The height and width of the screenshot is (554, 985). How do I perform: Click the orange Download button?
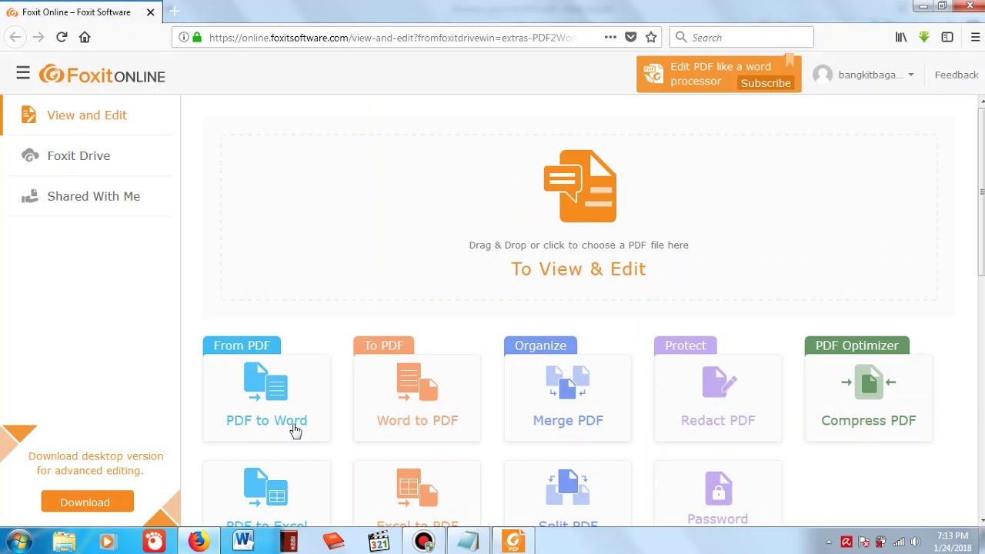(87, 502)
